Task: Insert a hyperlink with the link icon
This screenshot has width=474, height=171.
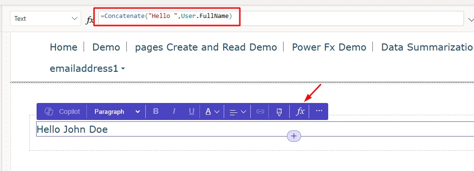Action: tap(260, 111)
